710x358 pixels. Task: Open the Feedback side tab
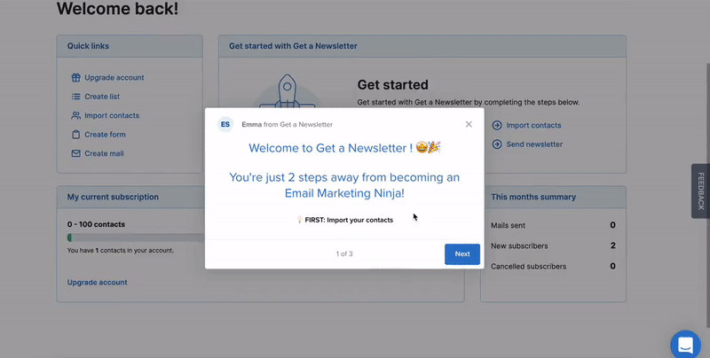pyautogui.click(x=700, y=191)
